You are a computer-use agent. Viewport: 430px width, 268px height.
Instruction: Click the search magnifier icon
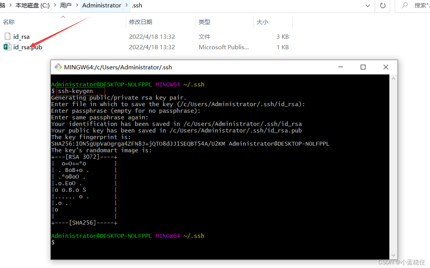(x=405, y=5)
